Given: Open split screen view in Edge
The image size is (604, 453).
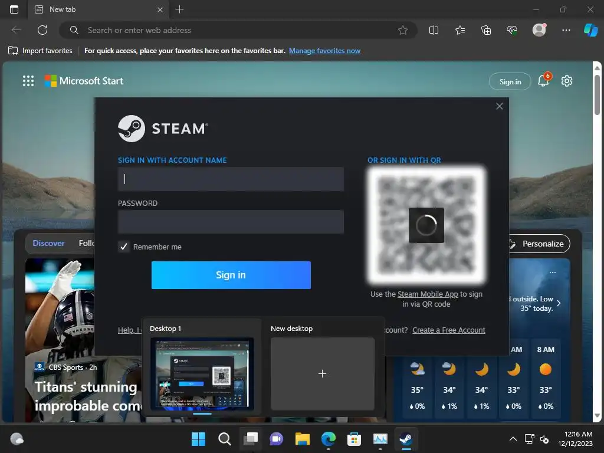Looking at the screenshot, I should click(434, 30).
